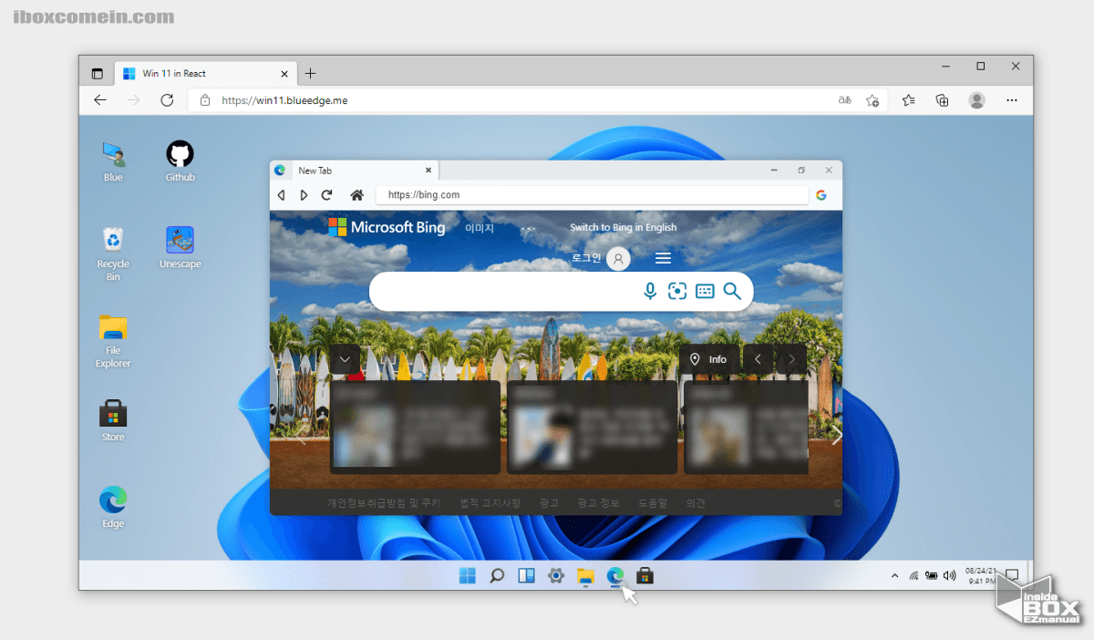Click the bing.com address bar in inner browser

(593, 195)
